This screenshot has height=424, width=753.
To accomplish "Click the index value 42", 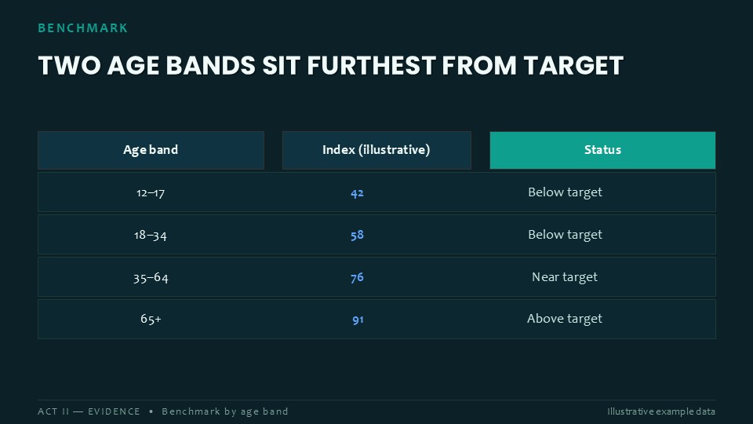I will point(358,193).
